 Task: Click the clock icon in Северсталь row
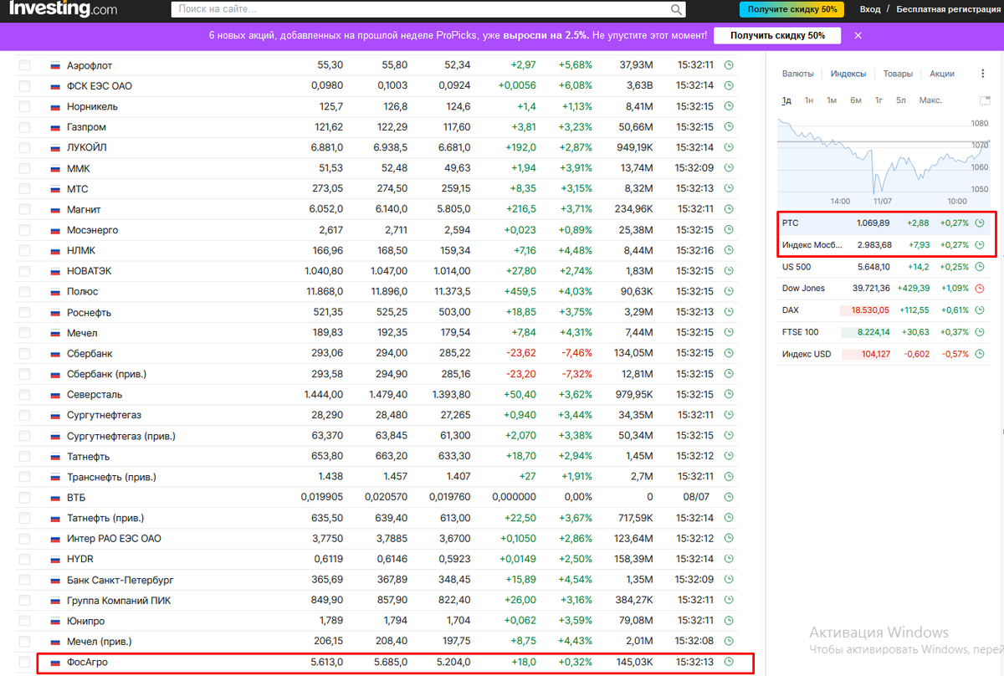click(728, 395)
